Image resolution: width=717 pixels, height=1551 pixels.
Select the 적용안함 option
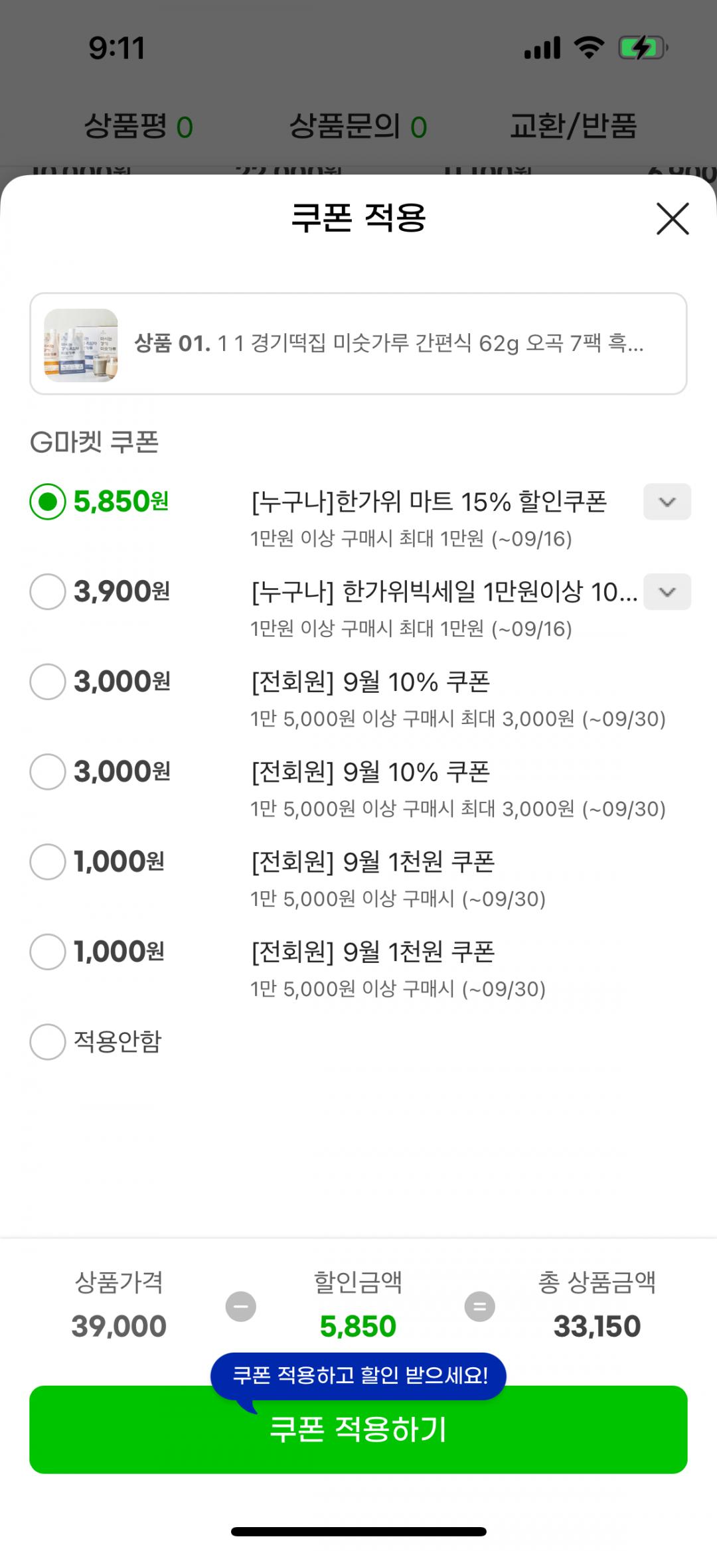point(48,1041)
